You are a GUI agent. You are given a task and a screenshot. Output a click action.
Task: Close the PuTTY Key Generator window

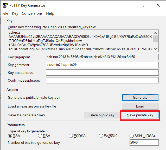(158, 5)
